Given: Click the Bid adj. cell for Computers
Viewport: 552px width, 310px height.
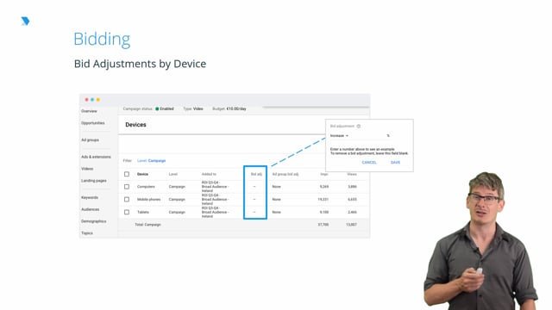Looking at the screenshot, I should coord(254,187).
